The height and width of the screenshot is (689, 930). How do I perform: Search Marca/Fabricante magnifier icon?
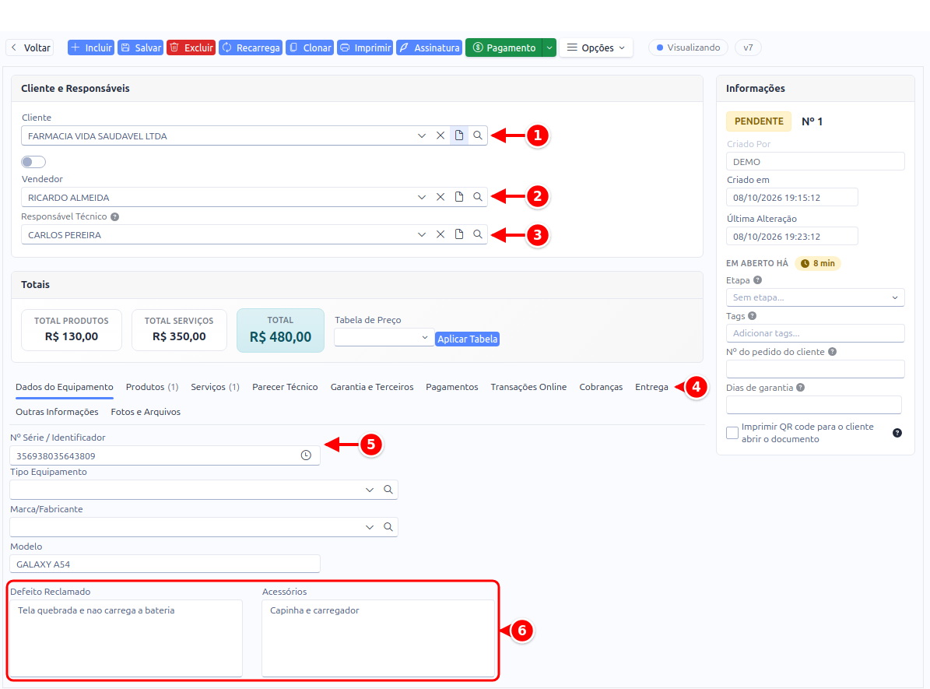388,527
